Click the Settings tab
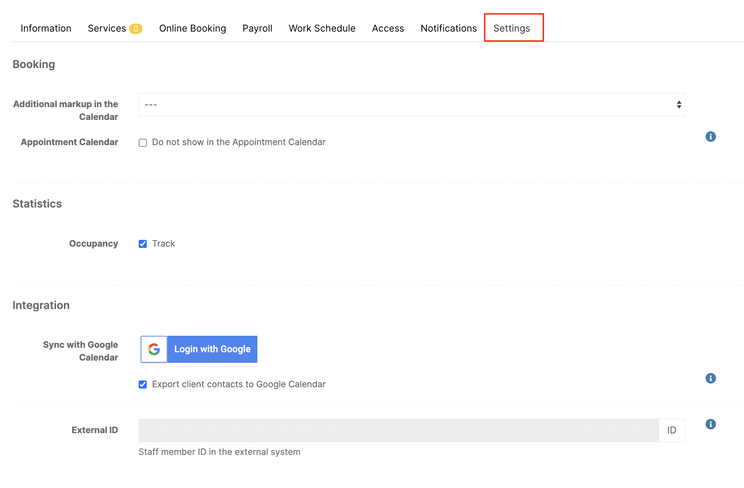Image resolution: width=744 pixels, height=488 pixels. [x=511, y=29]
